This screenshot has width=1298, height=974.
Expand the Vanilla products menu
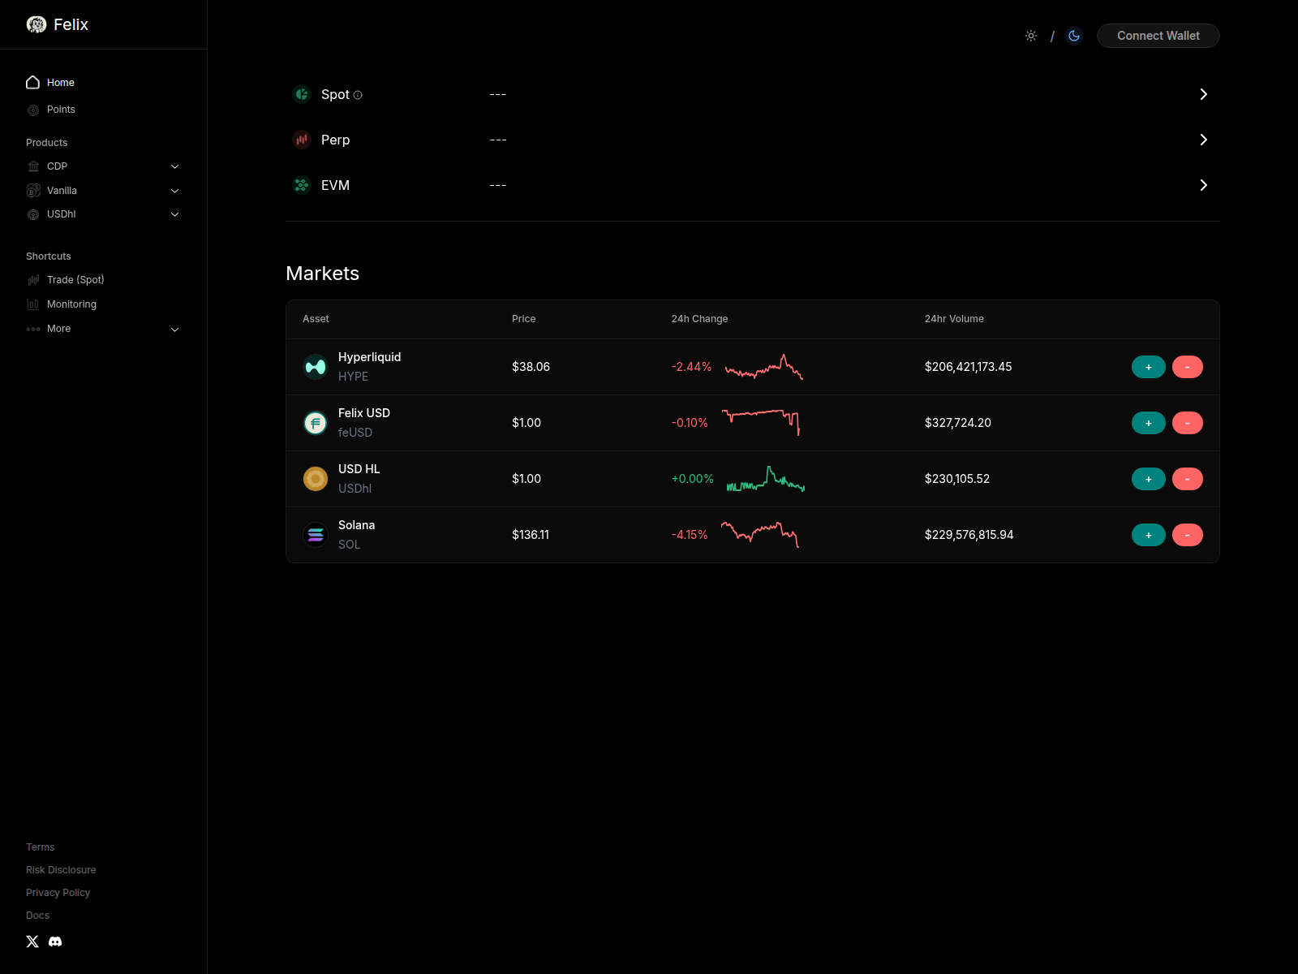(x=174, y=191)
